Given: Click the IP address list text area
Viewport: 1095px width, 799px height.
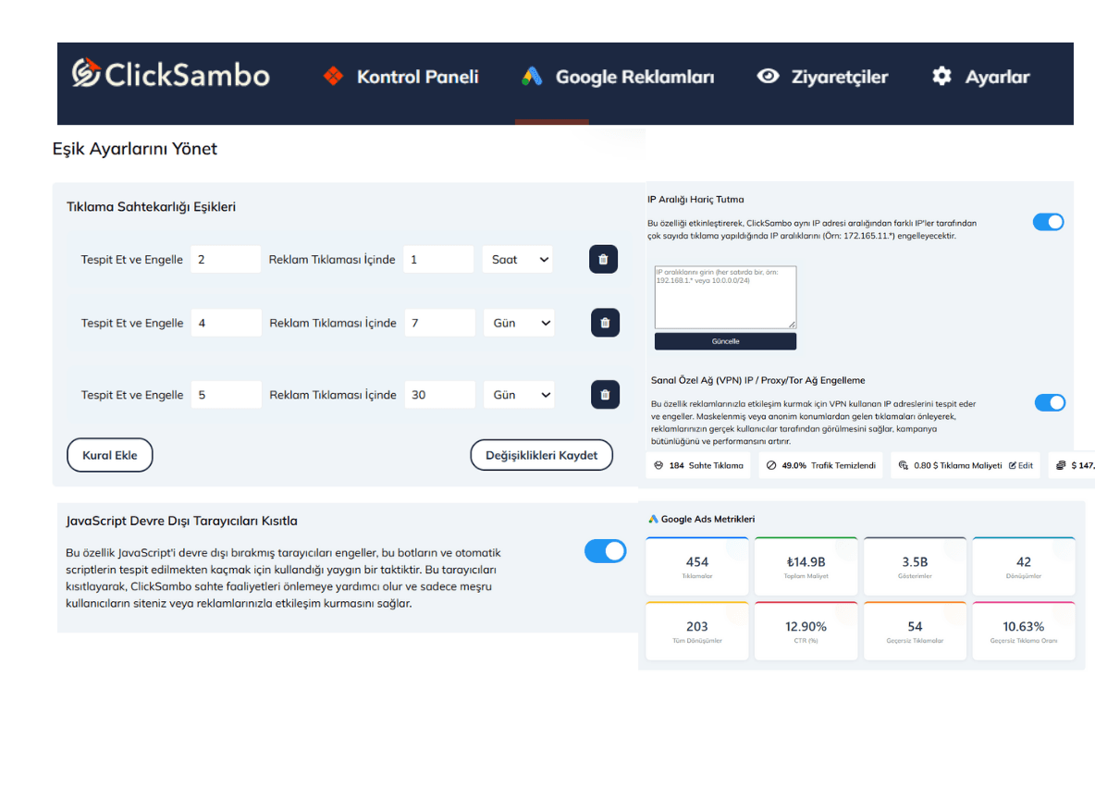Looking at the screenshot, I should click(x=725, y=296).
